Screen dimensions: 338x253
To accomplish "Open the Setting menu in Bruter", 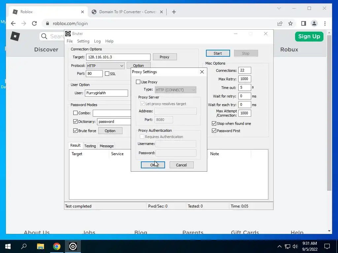I will [83, 41].
